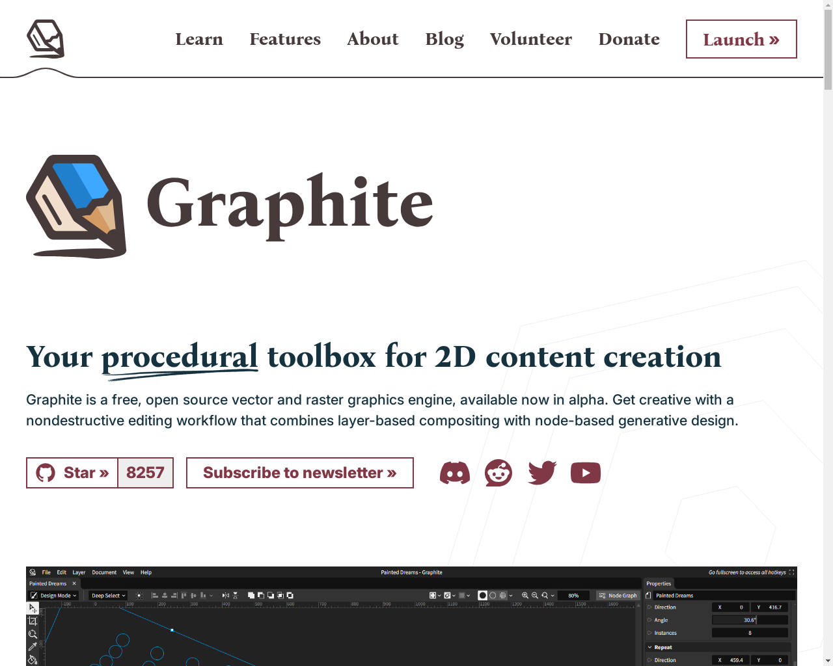Viewport: 833px width, 666px height.
Task: Click the reset zoom magnifier icon
Action: point(545,595)
